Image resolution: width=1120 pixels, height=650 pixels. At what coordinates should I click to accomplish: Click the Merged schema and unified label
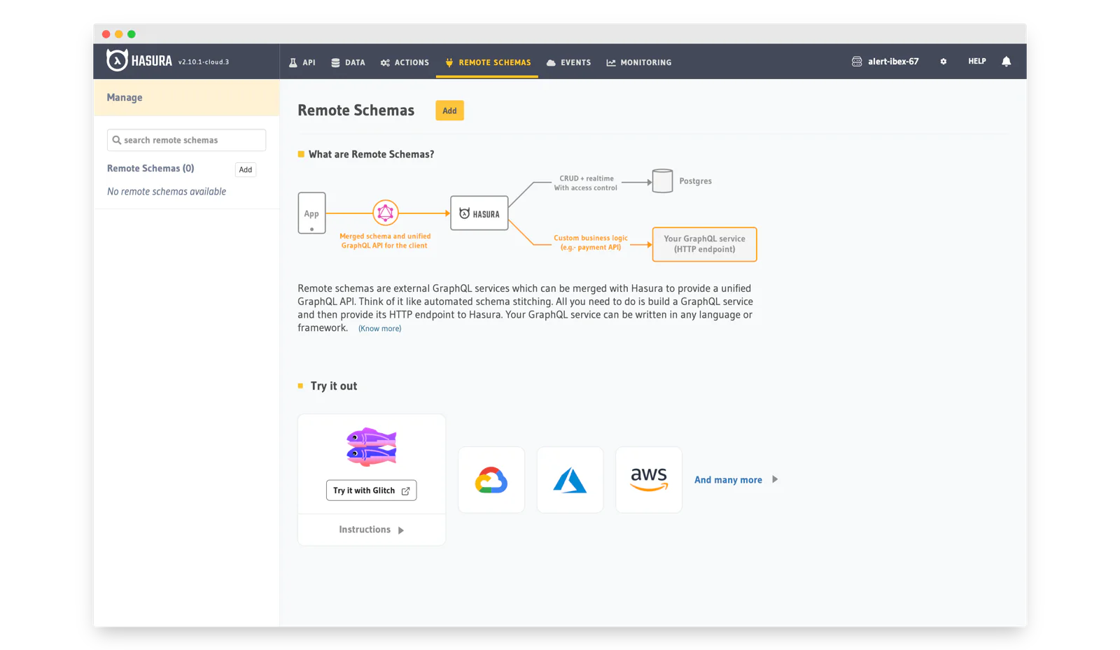(x=385, y=241)
